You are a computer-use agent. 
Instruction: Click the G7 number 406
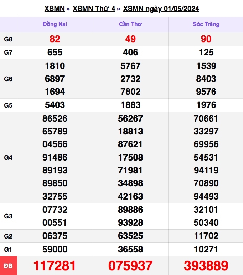point(130,52)
